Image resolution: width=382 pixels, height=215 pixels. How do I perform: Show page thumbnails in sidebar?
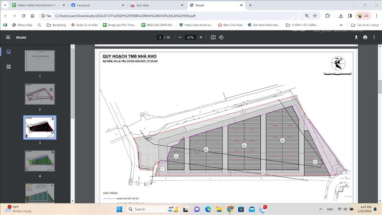coord(9,52)
